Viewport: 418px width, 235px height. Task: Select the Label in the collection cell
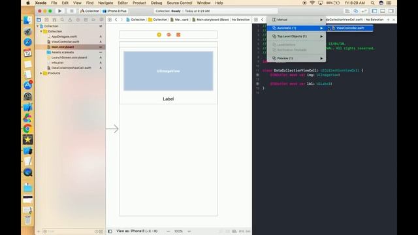click(x=169, y=99)
